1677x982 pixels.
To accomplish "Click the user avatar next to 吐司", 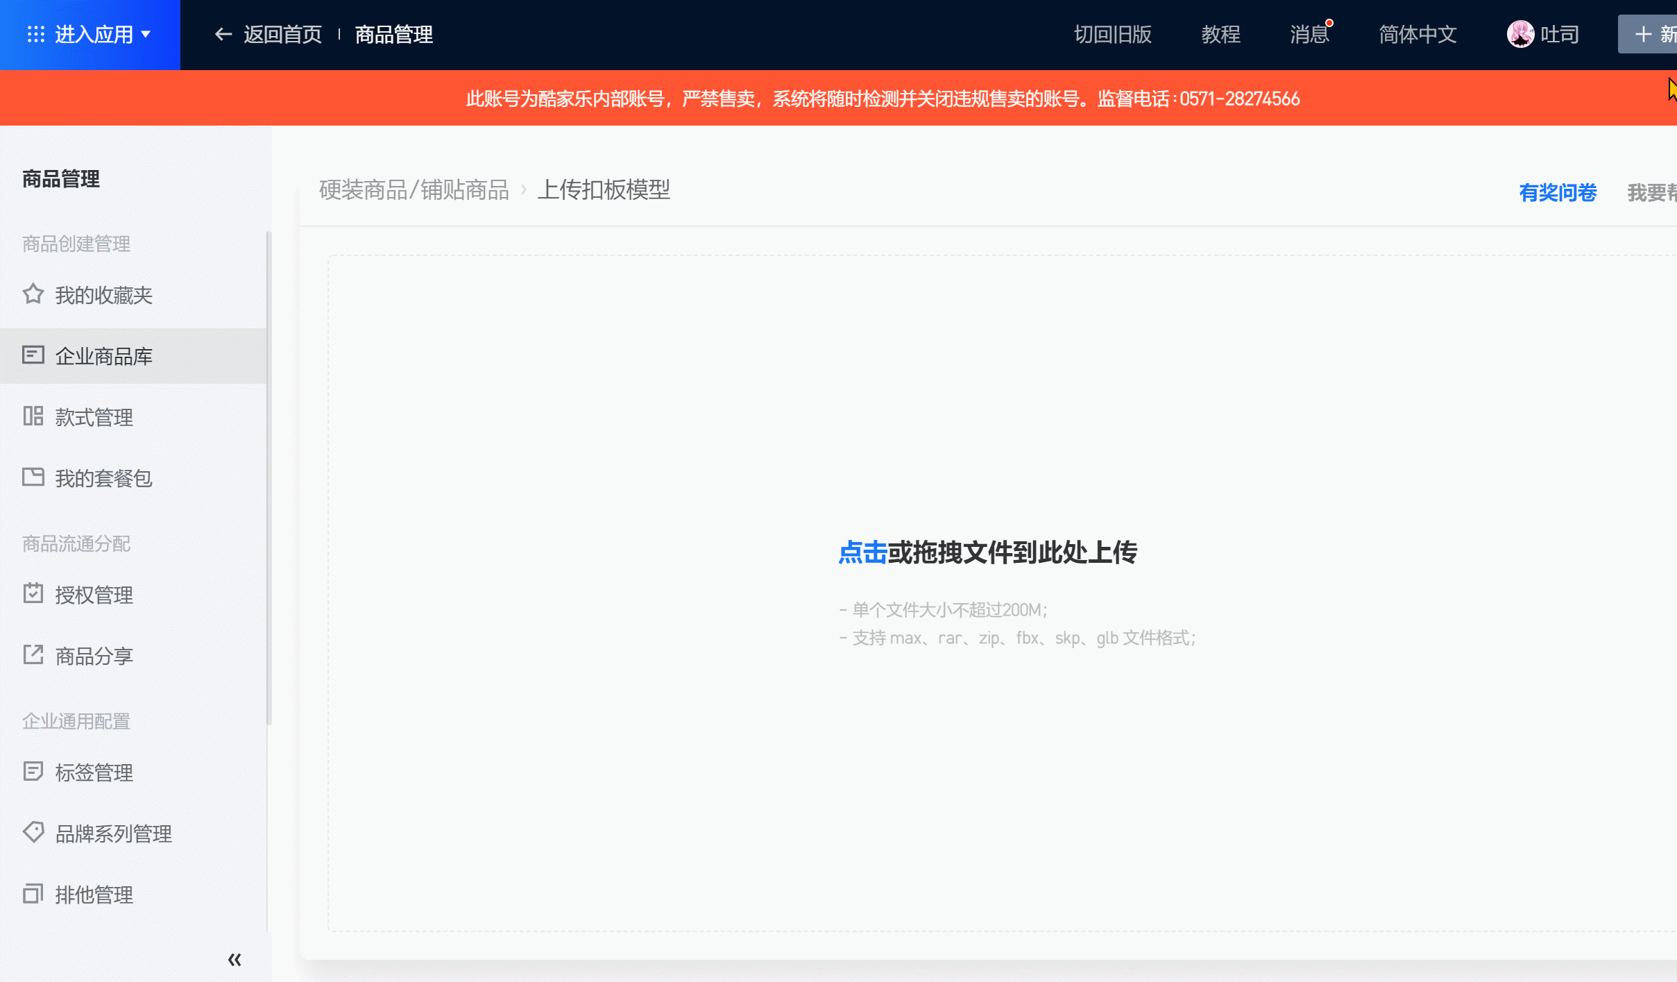I will (1519, 34).
